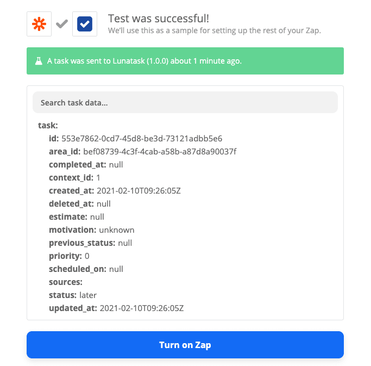Click the Turn on Zap button
This screenshot has width=371, height=366.
[x=185, y=345]
